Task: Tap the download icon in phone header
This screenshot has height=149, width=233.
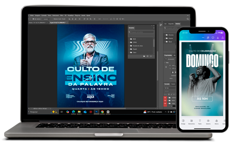Action: coord(218,38)
